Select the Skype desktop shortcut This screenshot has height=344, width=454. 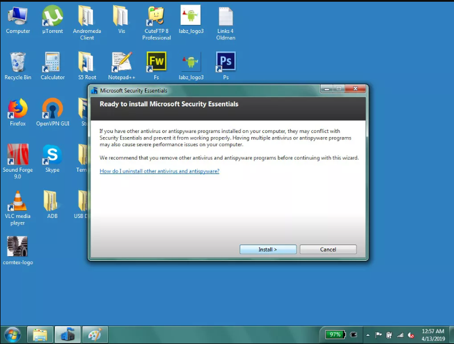pos(53,159)
